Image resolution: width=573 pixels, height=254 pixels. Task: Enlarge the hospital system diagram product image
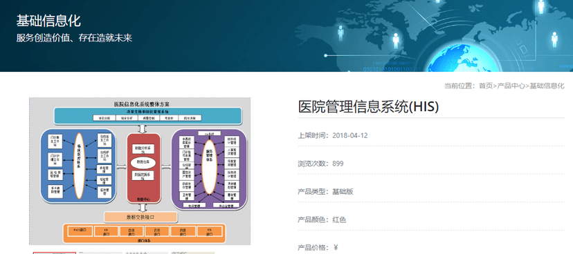click(x=140, y=171)
